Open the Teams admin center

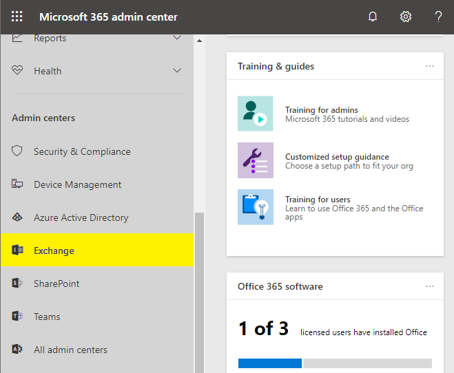pos(97,317)
